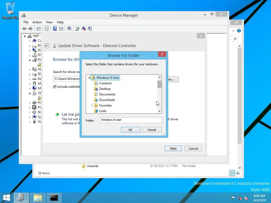271x203 pixels.
Task: Expand the printer queues tree node
Action: 30,103
